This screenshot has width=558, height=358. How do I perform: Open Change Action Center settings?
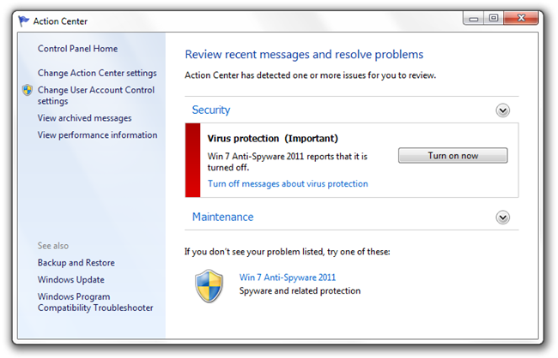[x=97, y=73]
